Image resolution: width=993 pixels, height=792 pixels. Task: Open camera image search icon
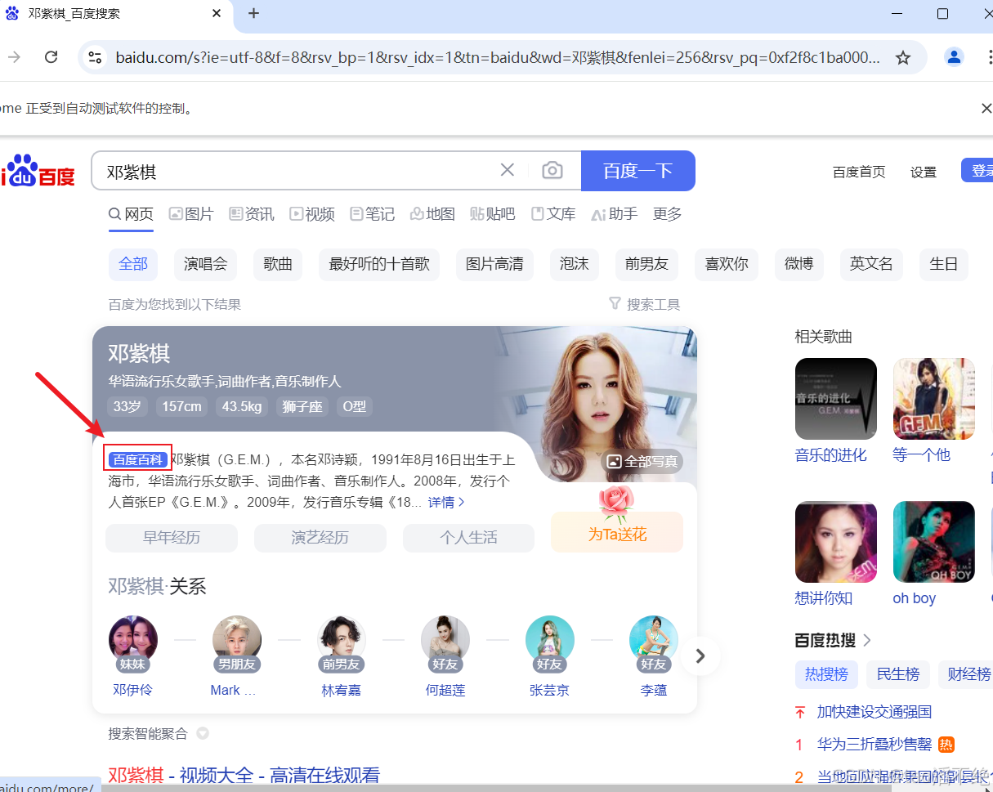552,170
